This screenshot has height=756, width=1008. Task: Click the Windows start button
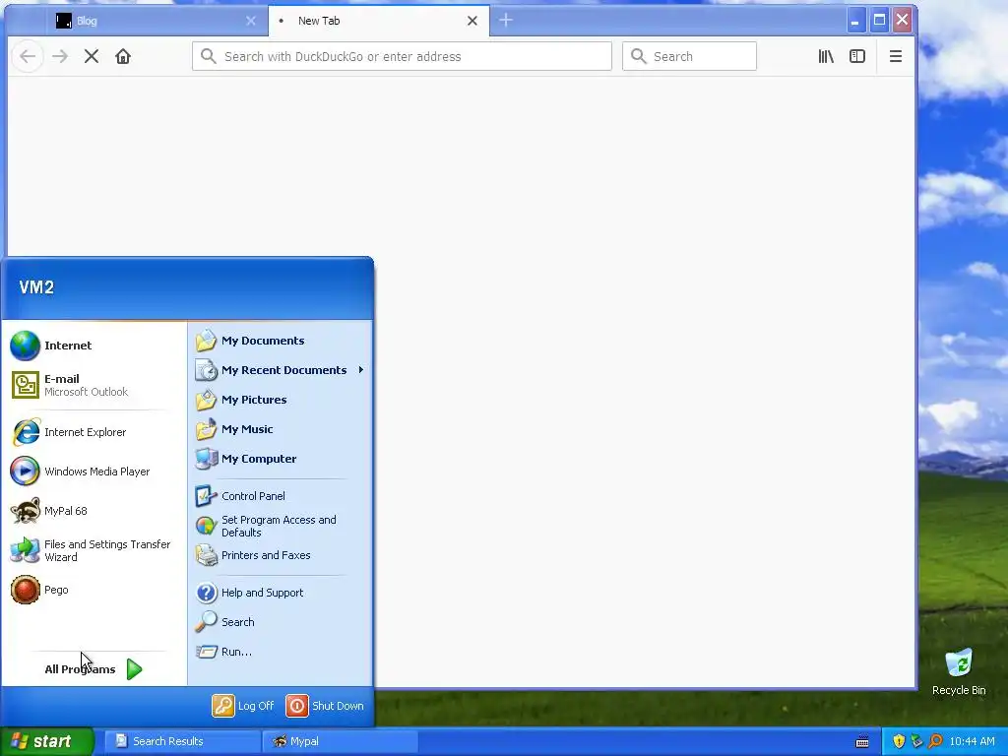coord(47,741)
